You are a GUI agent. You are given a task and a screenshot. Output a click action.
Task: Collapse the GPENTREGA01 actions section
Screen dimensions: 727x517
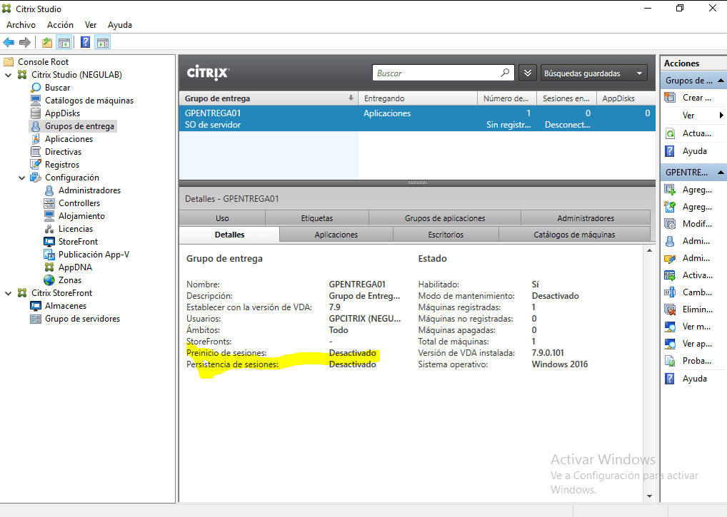tap(720, 172)
